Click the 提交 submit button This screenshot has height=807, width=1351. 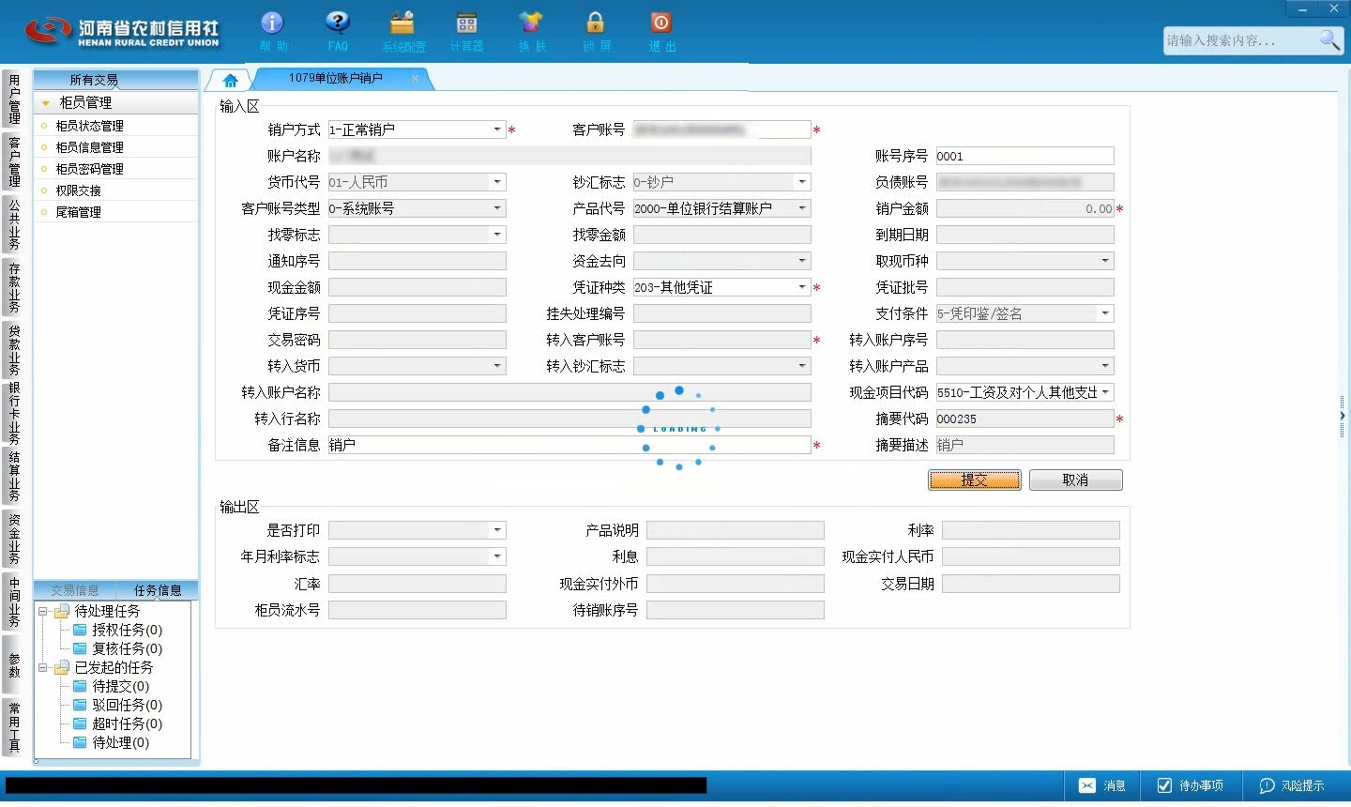pos(975,480)
